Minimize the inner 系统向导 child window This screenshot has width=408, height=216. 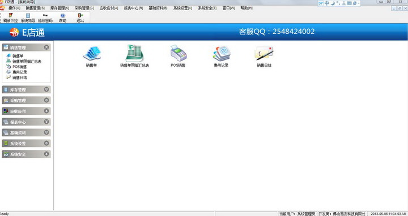tap(394, 8)
